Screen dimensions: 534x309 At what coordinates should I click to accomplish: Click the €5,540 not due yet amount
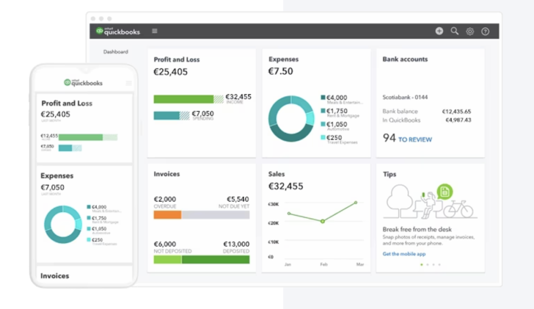pyautogui.click(x=238, y=199)
